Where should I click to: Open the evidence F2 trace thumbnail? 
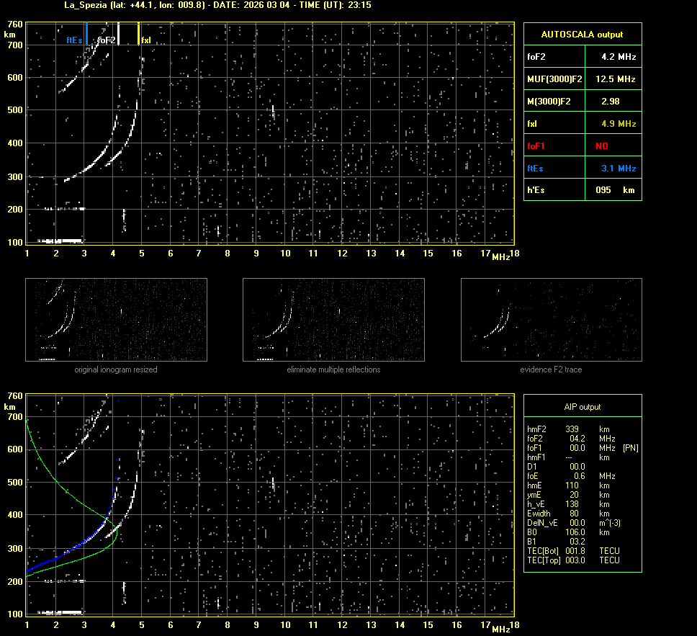(551, 320)
